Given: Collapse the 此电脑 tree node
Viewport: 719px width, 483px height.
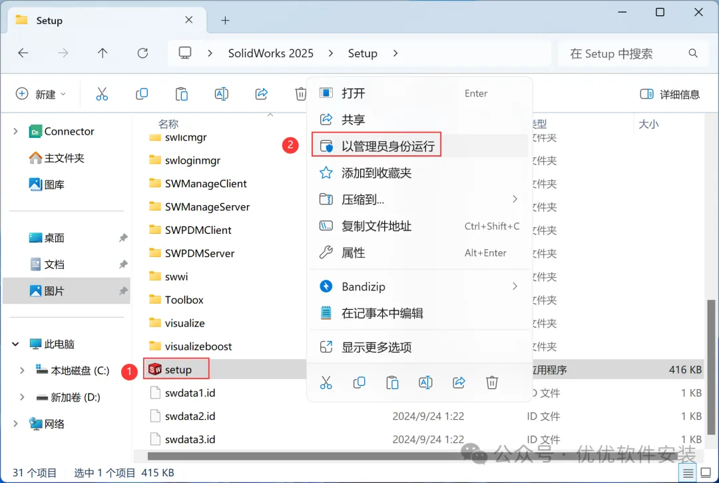Looking at the screenshot, I should 15,344.
